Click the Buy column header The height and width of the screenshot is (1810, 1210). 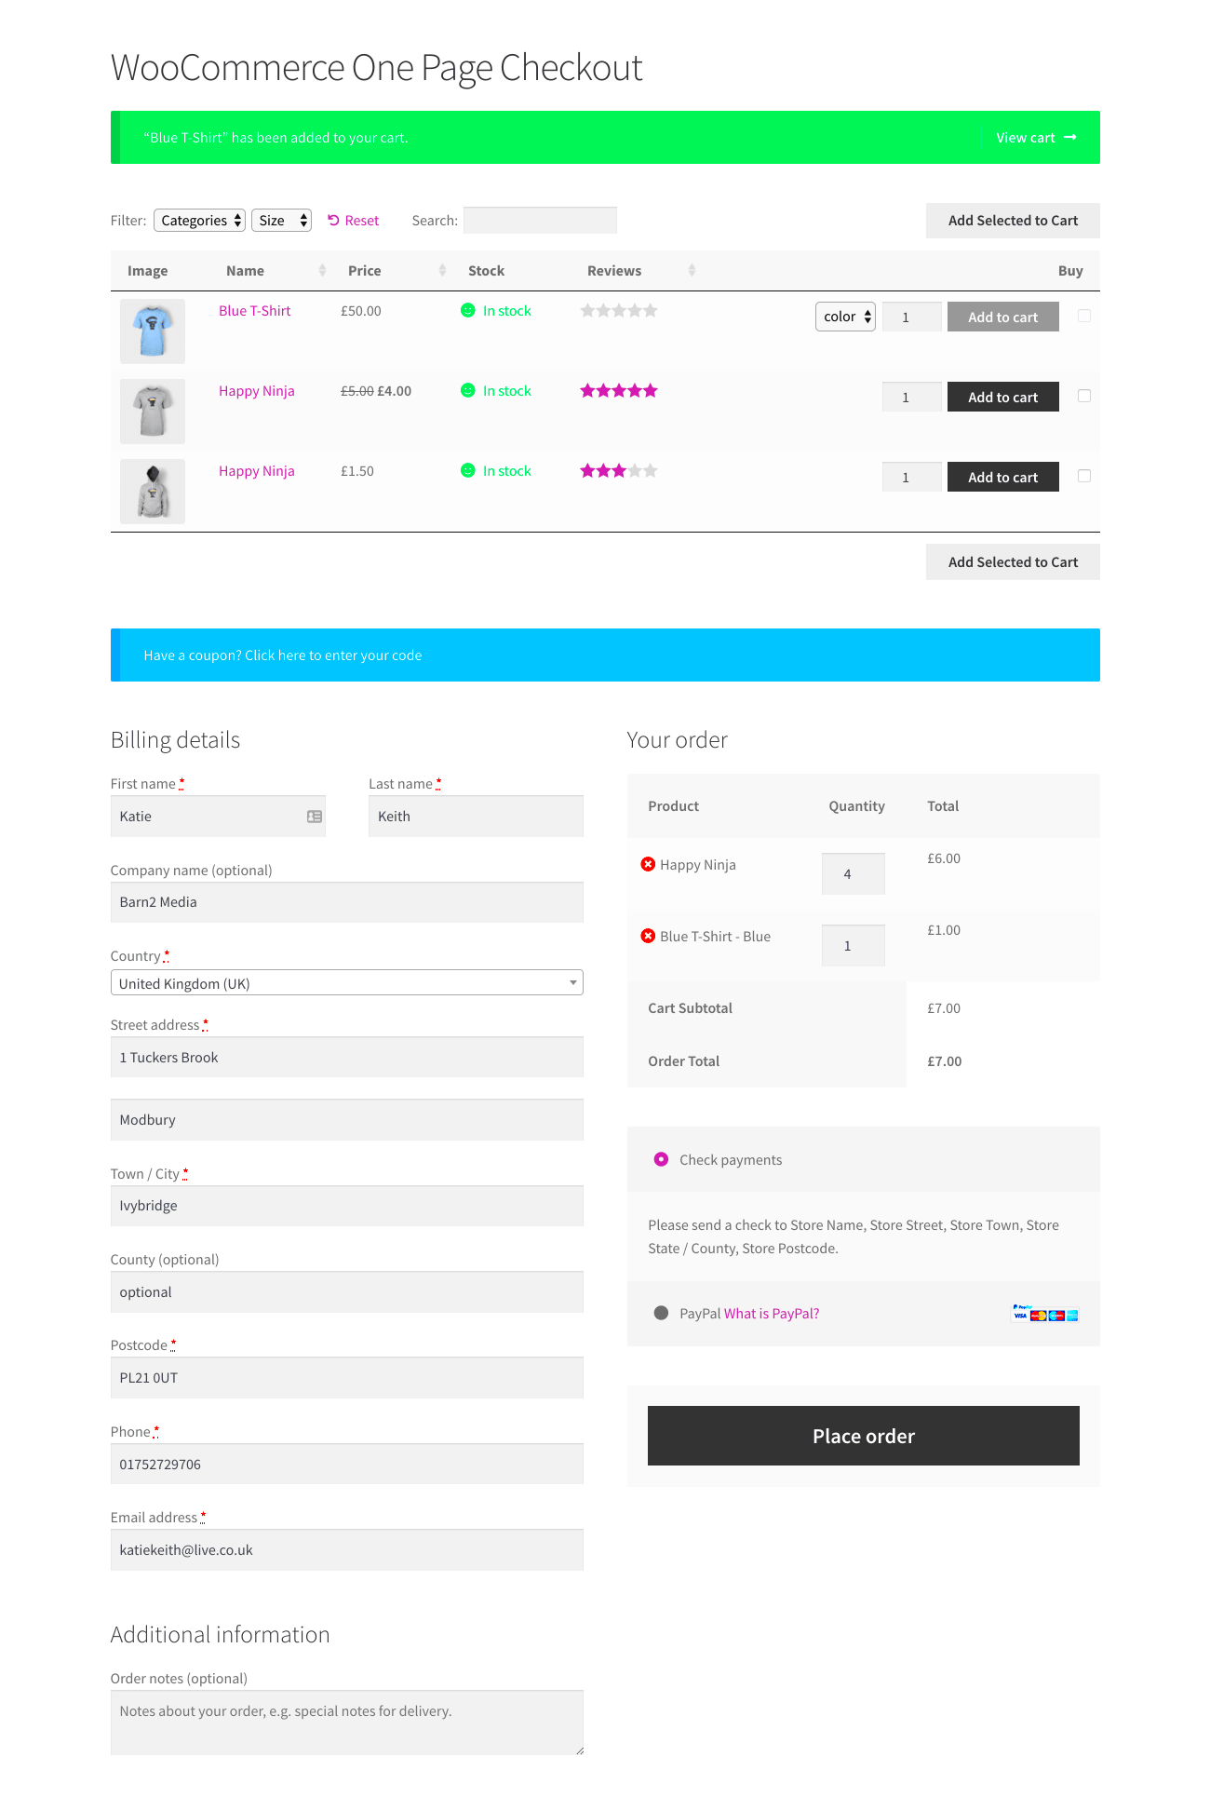coord(1070,271)
